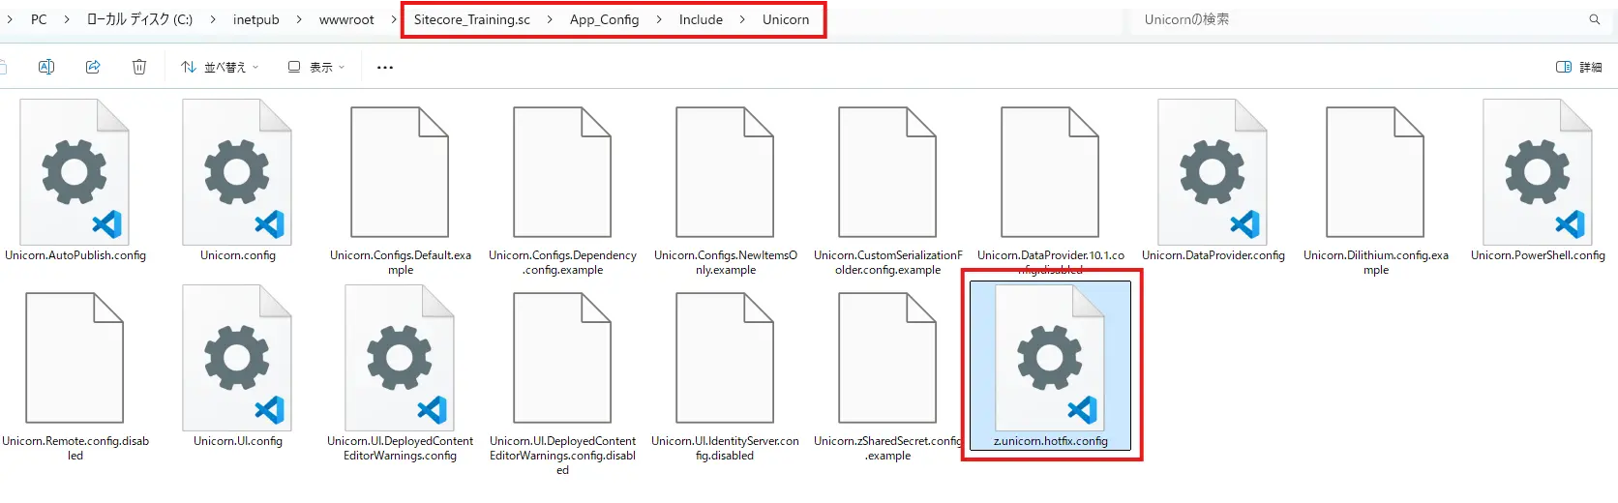Select the Unicorn.PowerShell.config file
Viewport: 1618px width, 503px height.
(1537, 174)
